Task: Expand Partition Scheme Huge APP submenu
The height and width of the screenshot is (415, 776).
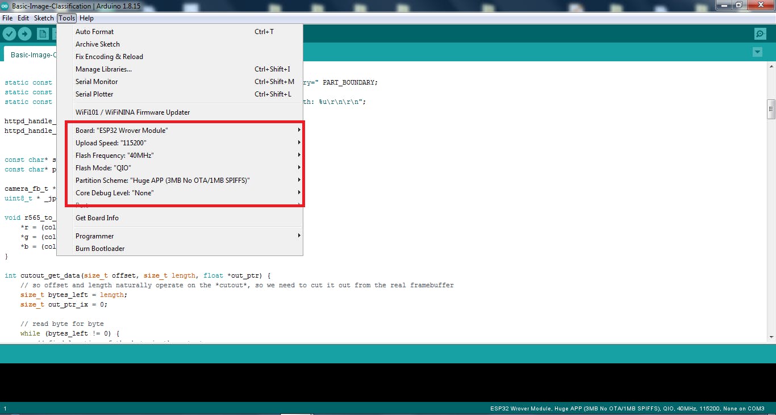Action: 180,181
